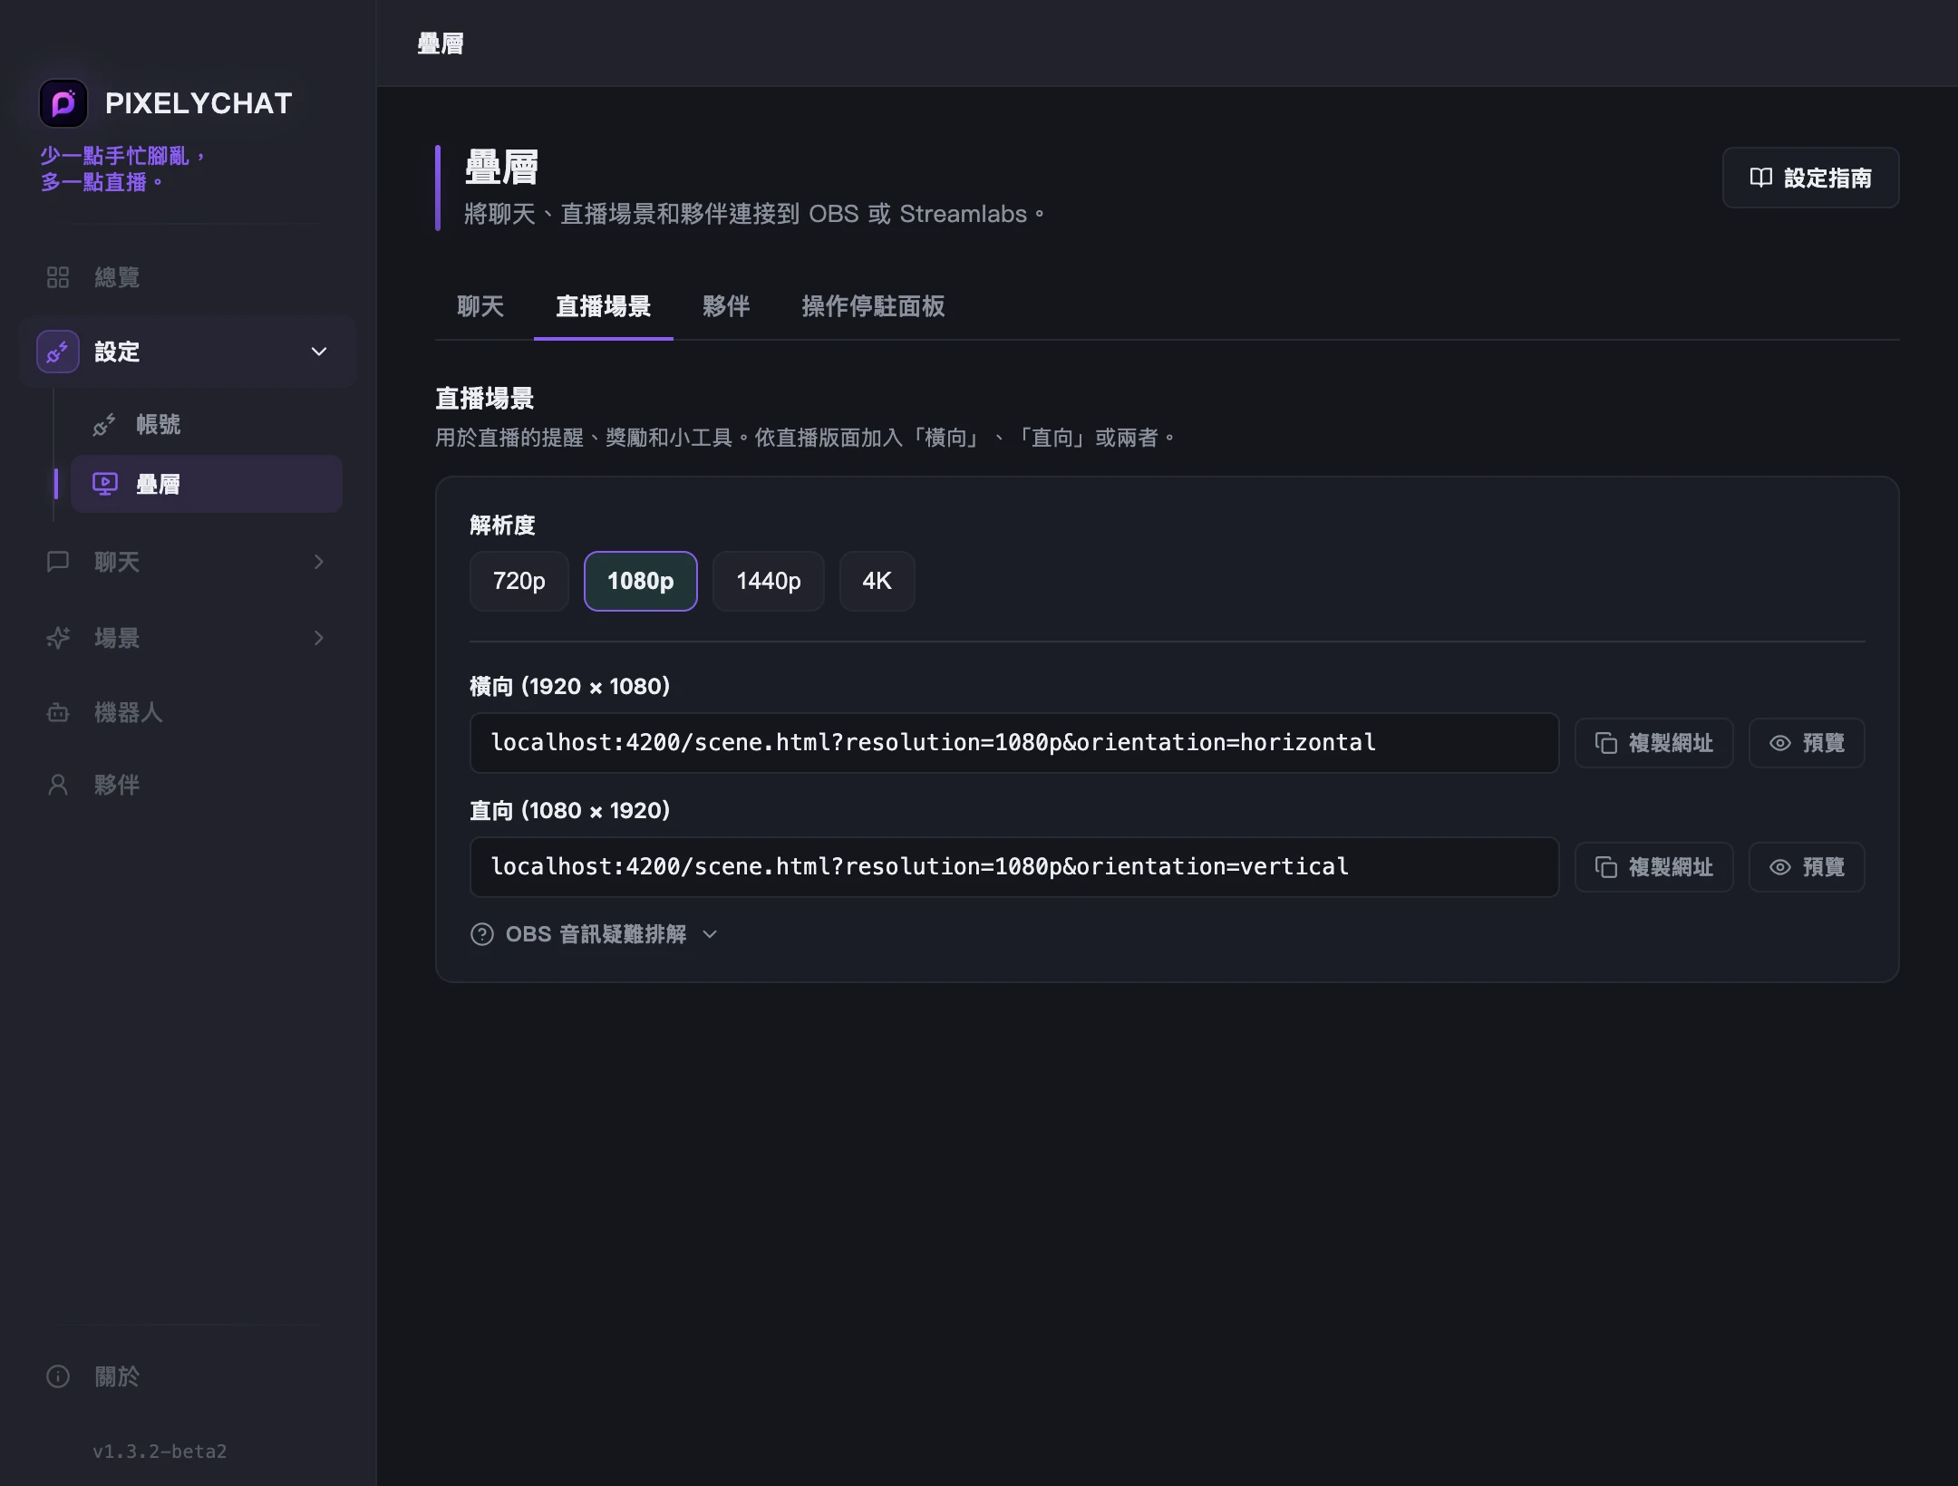Click version text v1.3.2-beta2
Viewport: 1958px width, 1486px height.
coord(160,1452)
